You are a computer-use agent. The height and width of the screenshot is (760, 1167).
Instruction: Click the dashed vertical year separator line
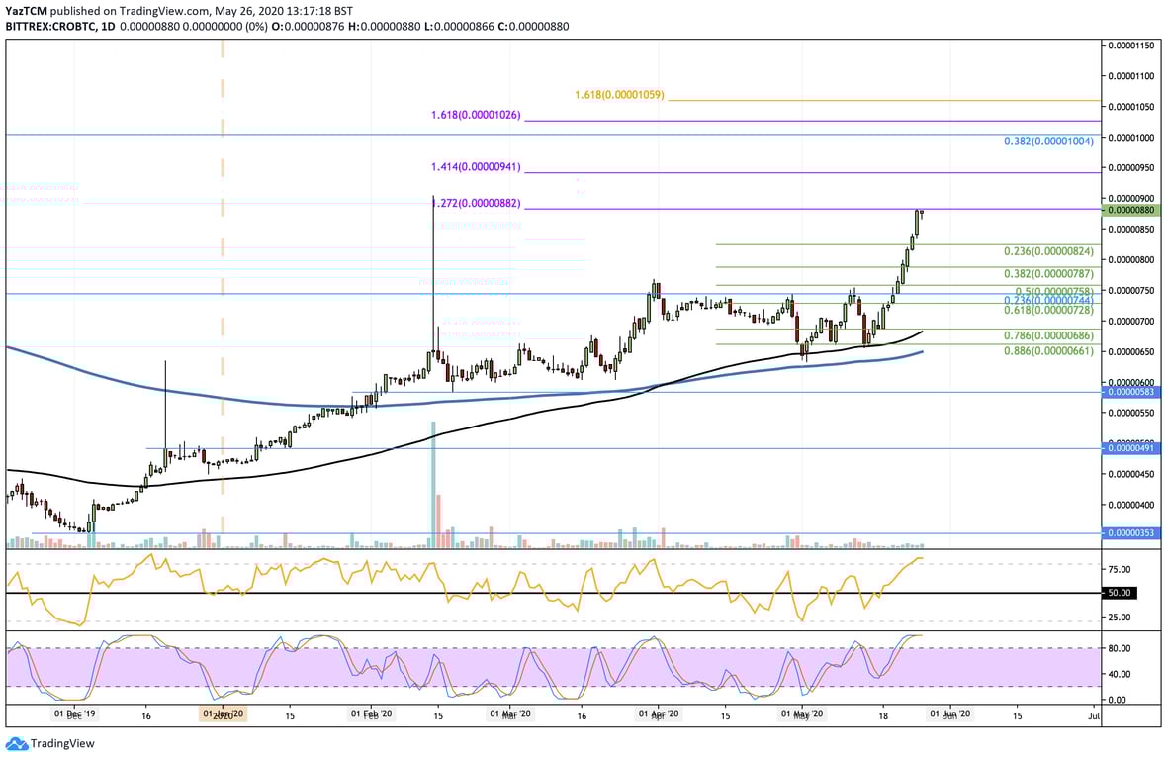click(x=223, y=297)
